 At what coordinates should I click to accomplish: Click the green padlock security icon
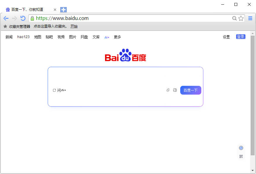point(32,18)
